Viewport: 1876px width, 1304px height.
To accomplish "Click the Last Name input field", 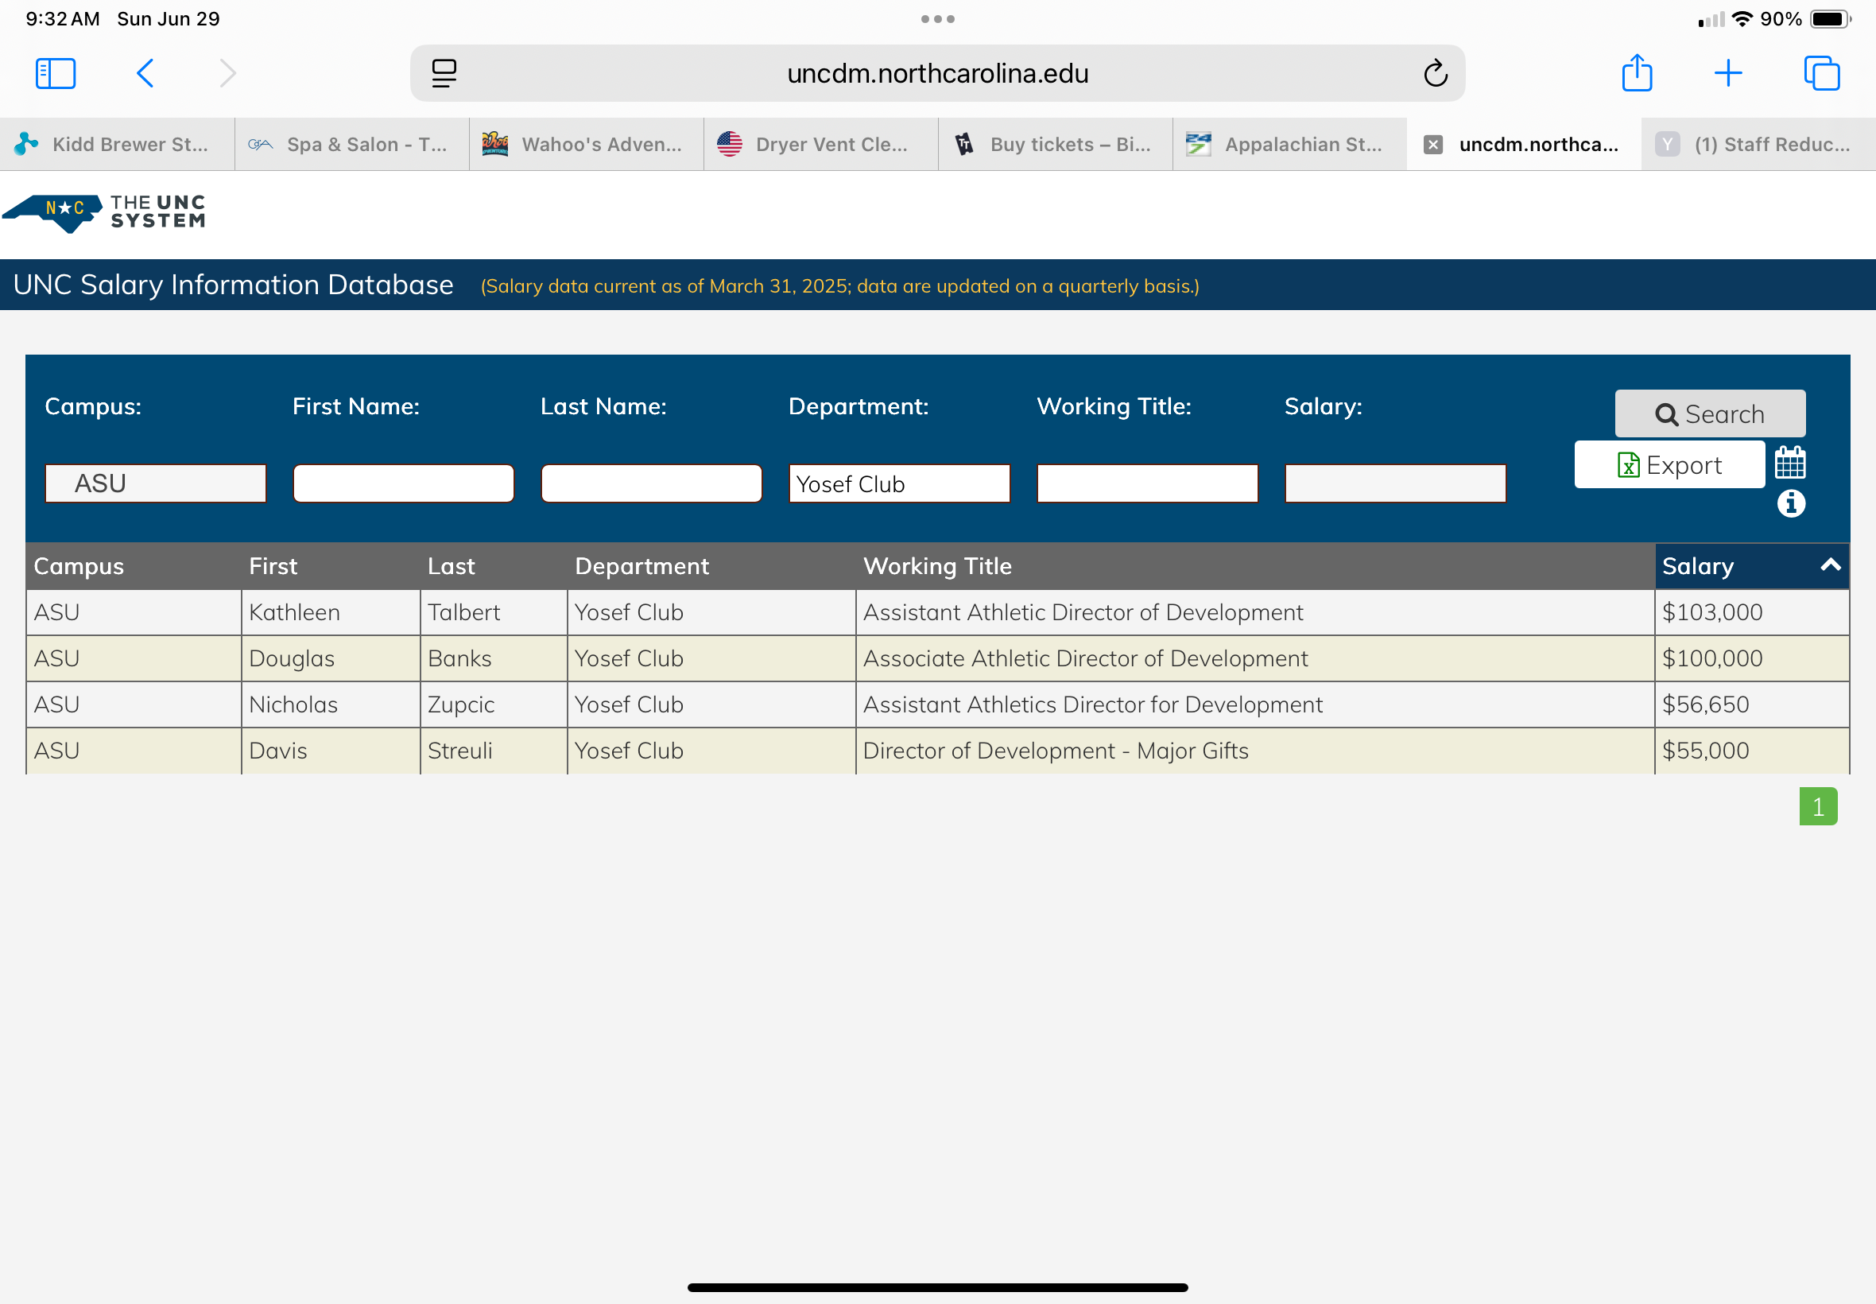I will click(651, 483).
